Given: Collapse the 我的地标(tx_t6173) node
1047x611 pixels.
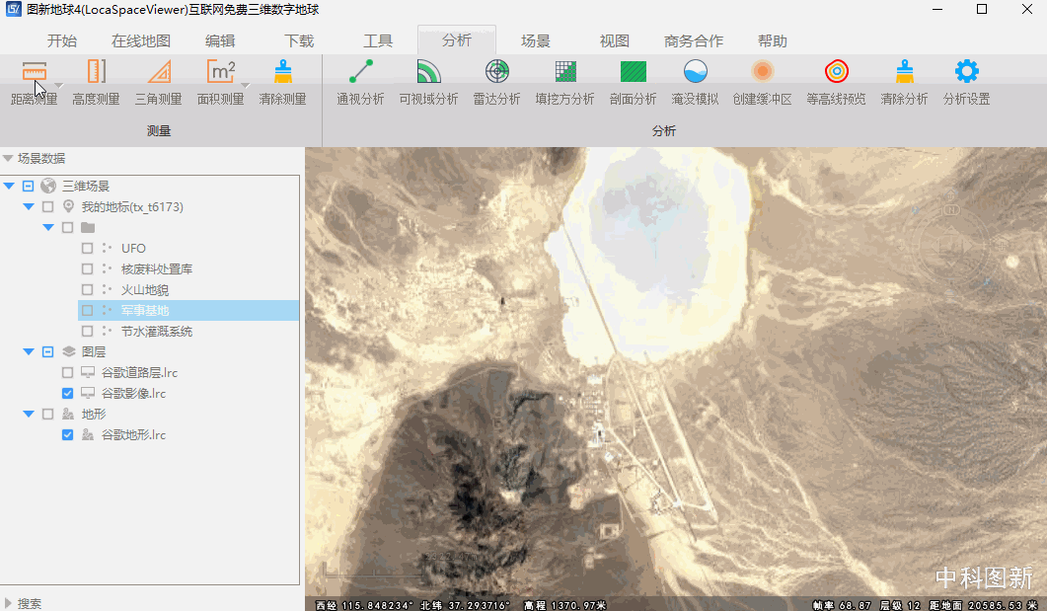Looking at the screenshot, I should (29, 206).
